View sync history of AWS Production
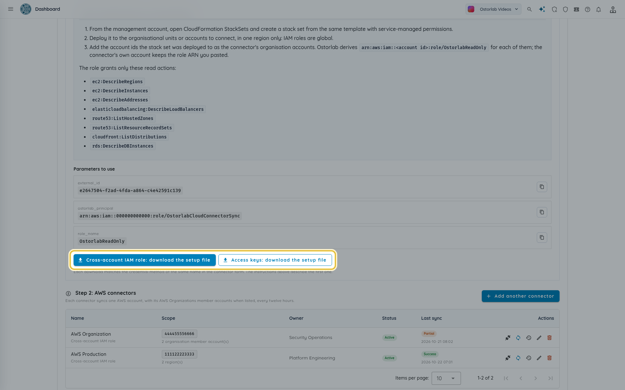Image resolution: width=625 pixels, height=390 pixels. pyautogui.click(x=529, y=358)
